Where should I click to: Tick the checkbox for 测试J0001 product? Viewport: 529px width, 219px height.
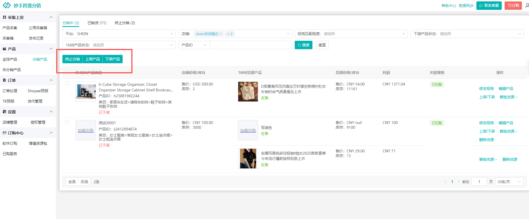67,122
